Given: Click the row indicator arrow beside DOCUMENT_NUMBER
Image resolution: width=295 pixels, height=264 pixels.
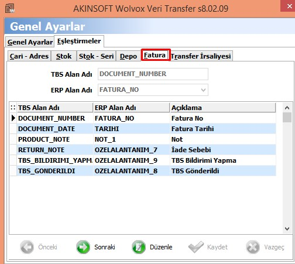Looking at the screenshot, I should pyautogui.click(x=13, y=118).
